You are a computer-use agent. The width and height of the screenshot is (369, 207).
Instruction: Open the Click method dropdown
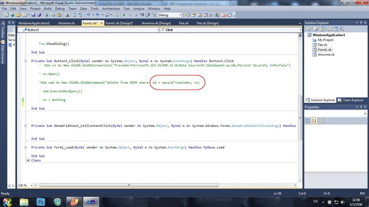point(300,30)
